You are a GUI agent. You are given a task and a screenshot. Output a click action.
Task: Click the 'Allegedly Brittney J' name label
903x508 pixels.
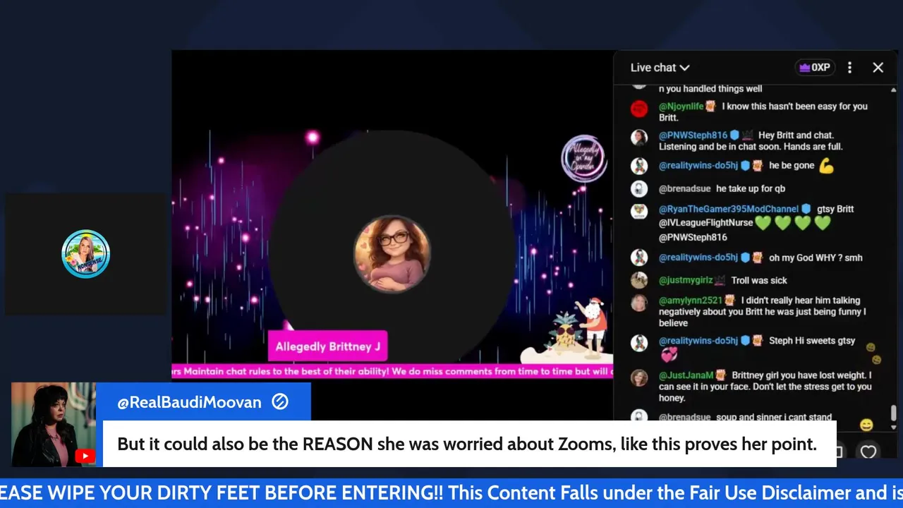click(328, 346)
